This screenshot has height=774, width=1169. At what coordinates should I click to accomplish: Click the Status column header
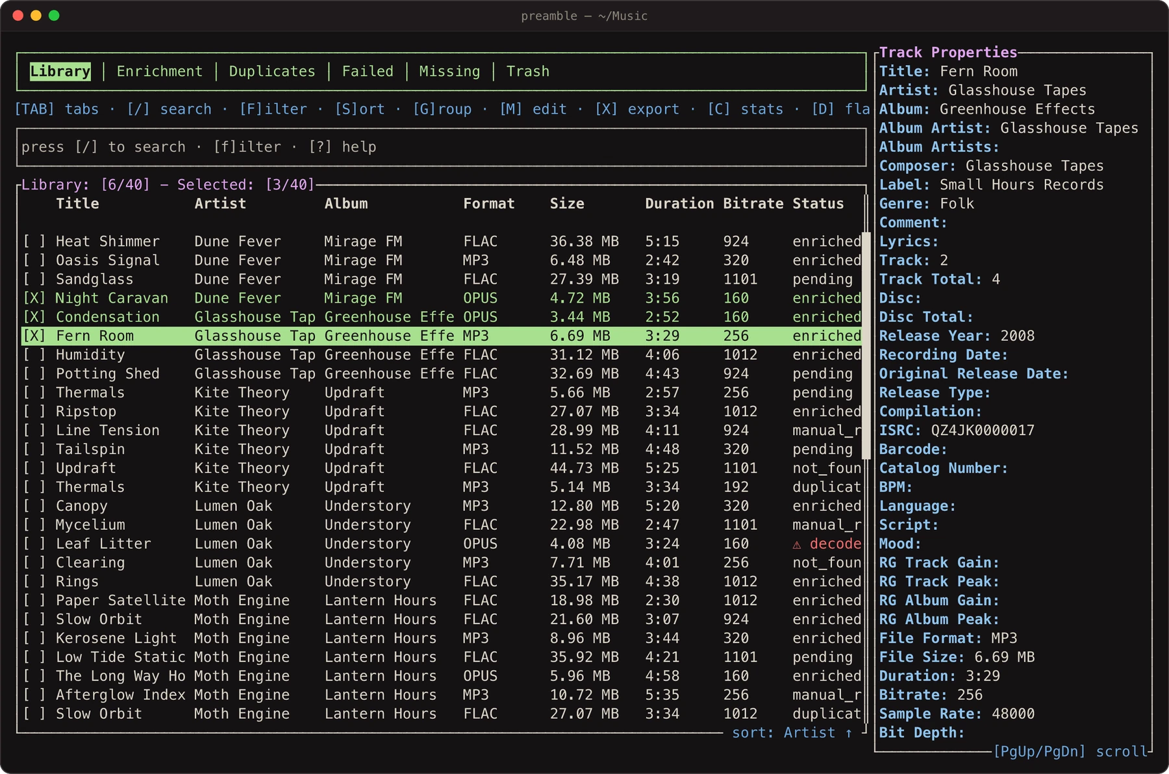818,204
